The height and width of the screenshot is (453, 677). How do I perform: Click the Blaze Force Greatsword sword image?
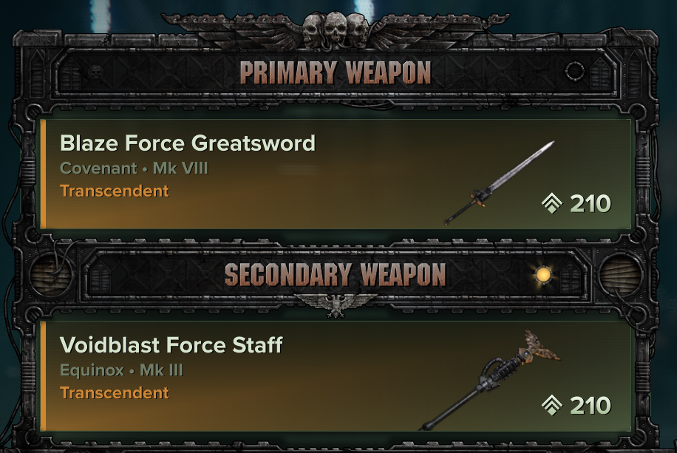click(x=499, y=183)
